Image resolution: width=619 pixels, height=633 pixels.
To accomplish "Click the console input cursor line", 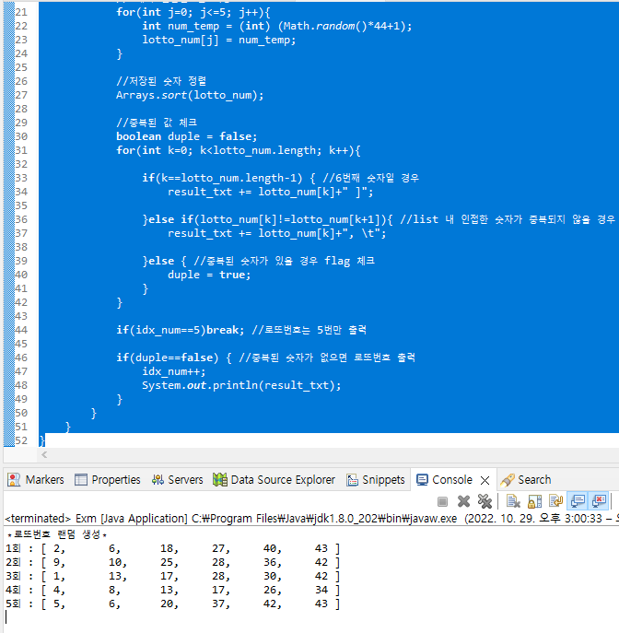I will (x=6, y=617).
